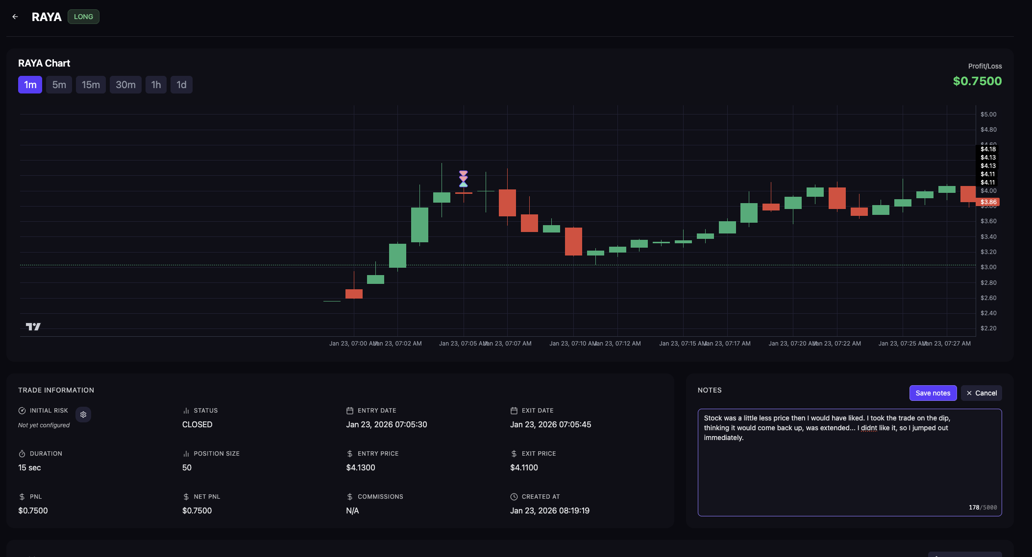This screenshot has height=557, width=1032.
Task: Open initial risk settings gear
Action: click(x=83, y=415)
